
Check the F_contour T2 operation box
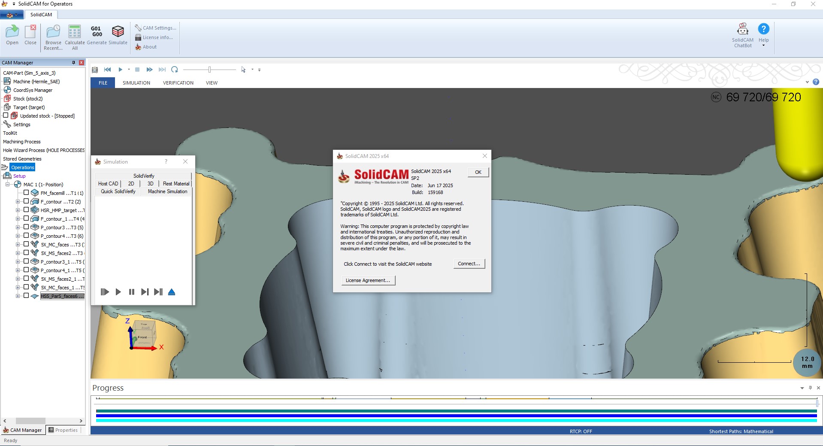(x=26, y=201)
